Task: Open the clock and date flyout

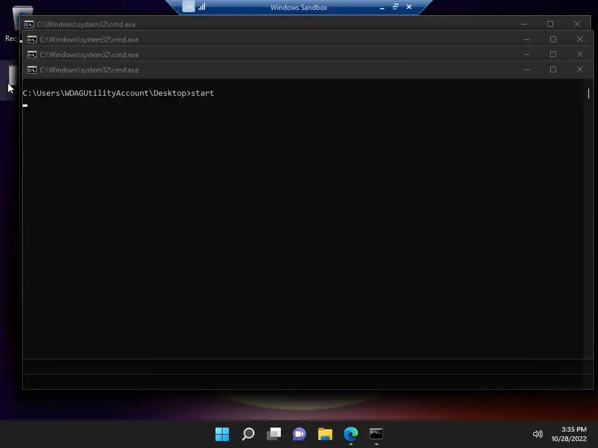Action: coord(569,434)
